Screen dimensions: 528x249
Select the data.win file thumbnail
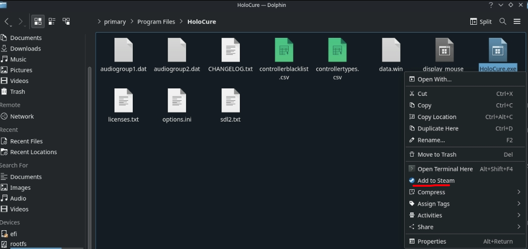pos(391,50)
